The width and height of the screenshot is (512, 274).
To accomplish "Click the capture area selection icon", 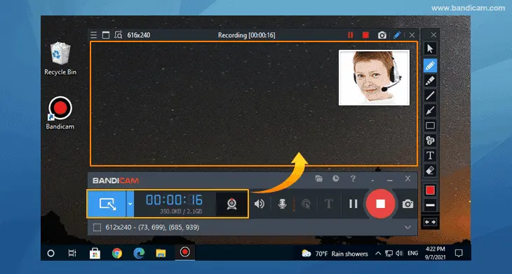I will tap(97, 227).
